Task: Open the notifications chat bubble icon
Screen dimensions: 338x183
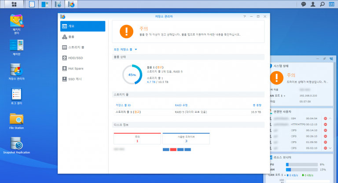Action: pos(304,4)
